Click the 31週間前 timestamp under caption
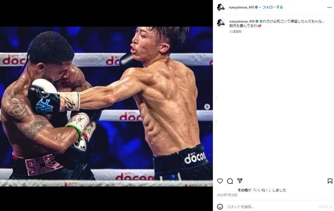334x211 pixels. pyautogui.click(x=236, y=32)
